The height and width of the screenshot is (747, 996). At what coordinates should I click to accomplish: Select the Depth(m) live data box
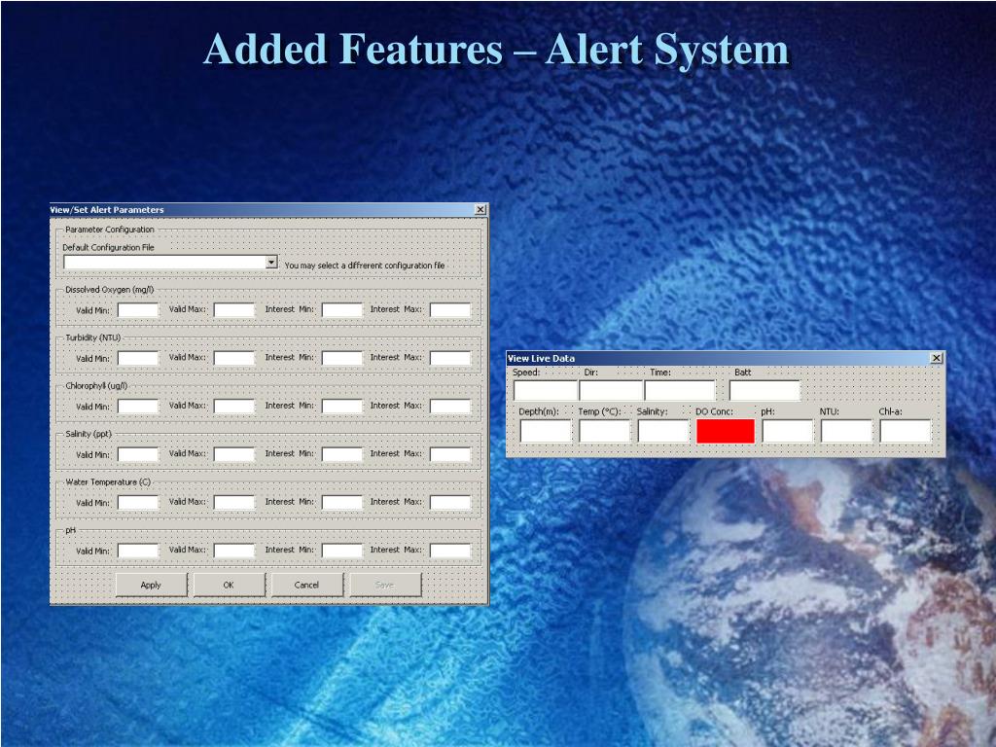point(546,431)
